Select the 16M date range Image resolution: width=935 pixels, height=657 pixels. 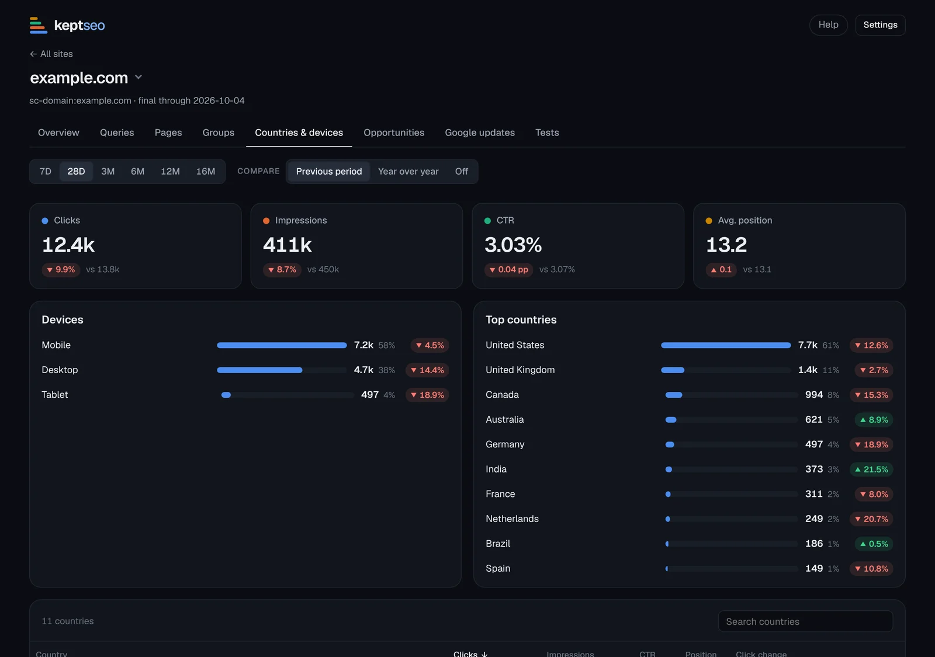[206, 171]
